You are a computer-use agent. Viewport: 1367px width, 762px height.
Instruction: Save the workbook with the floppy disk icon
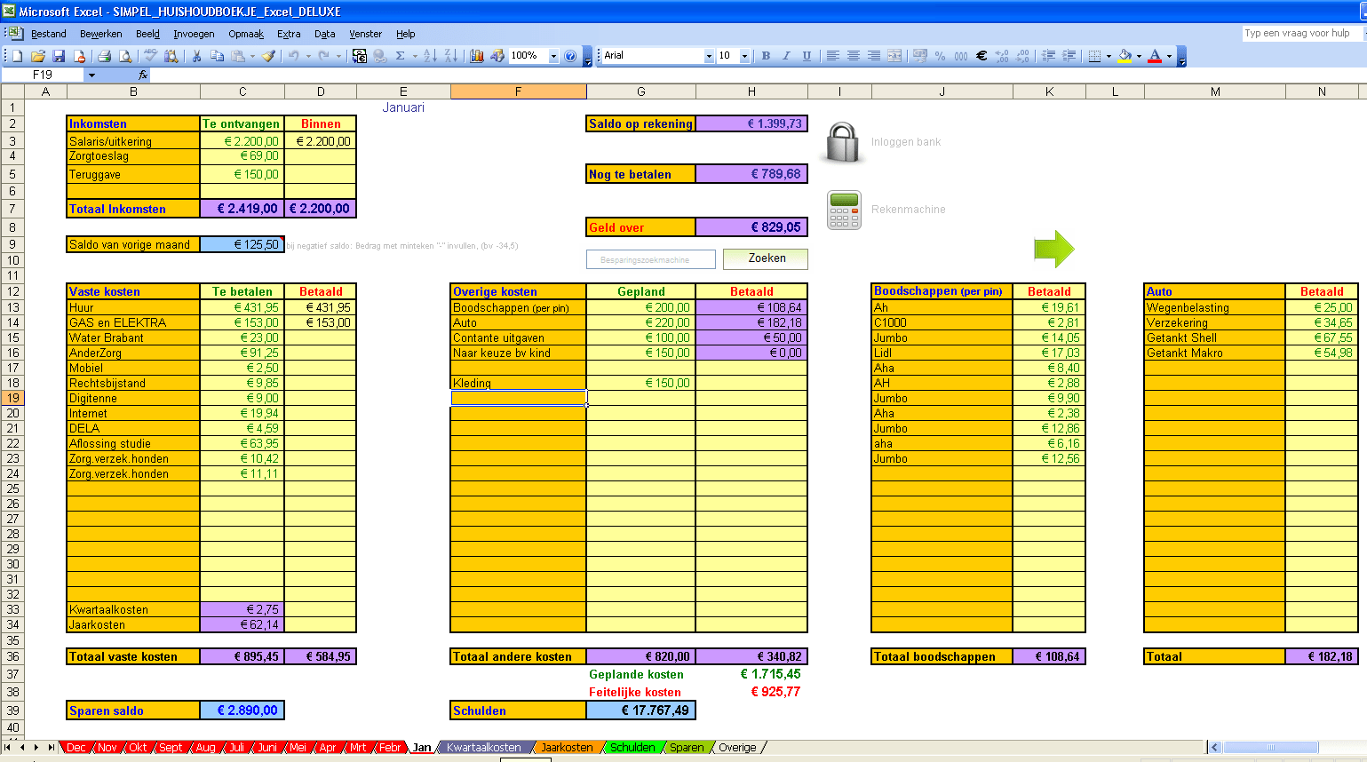pyautogui.click(x=59, y=56)
